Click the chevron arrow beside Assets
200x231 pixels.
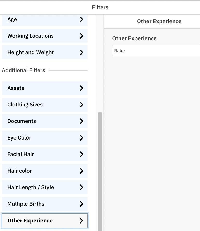[81, 88]
